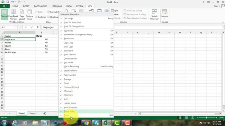
Task: Open Internet Explorer from taskbar
Action: [x=14, y=123]
